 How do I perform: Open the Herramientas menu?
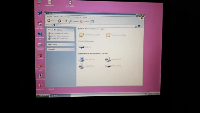77,17
